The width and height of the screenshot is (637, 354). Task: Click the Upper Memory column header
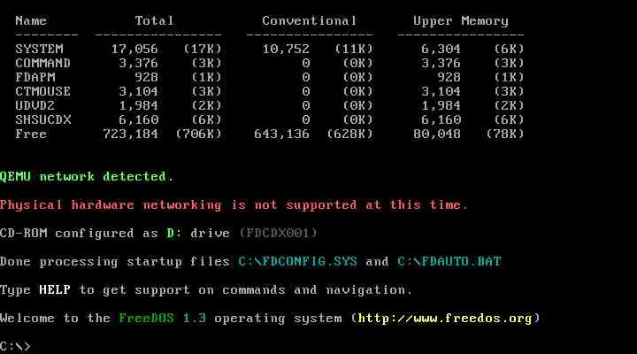point(461,21)
